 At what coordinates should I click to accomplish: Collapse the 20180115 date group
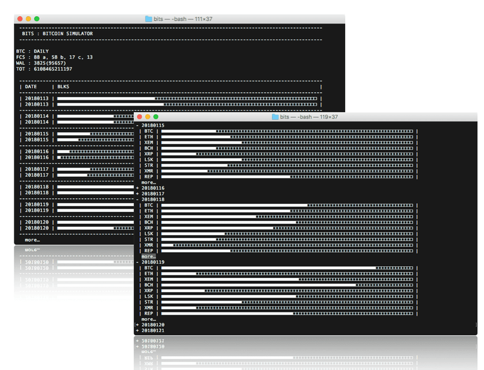tap(137, 125)
